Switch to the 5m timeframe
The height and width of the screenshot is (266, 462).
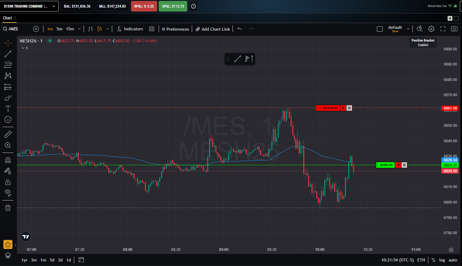(59, 29)
